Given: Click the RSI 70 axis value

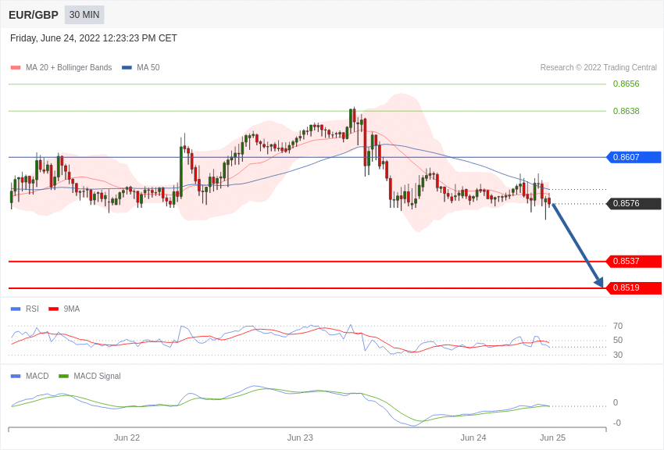Looking at the screenshot, I should [x=618, y=326].
